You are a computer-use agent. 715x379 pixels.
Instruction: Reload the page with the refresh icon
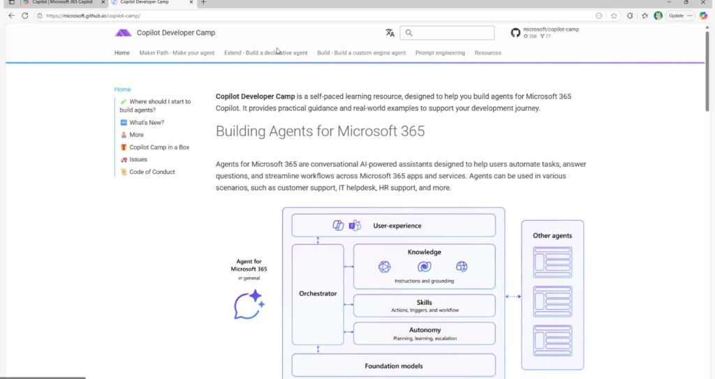coord(25,15)
